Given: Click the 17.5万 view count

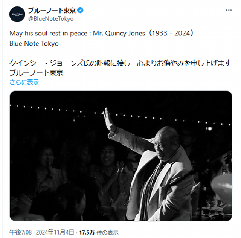Looking at the screenshot, I should coord(87,232).
